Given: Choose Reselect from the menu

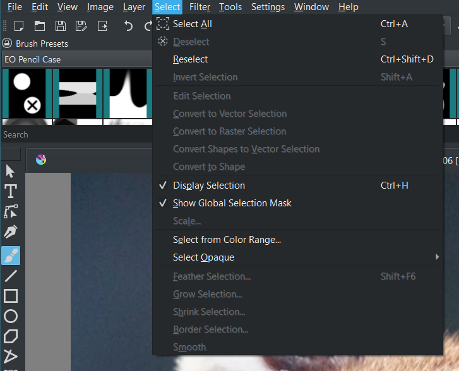Looking at the screenshot, I should [x=297, y=59].
